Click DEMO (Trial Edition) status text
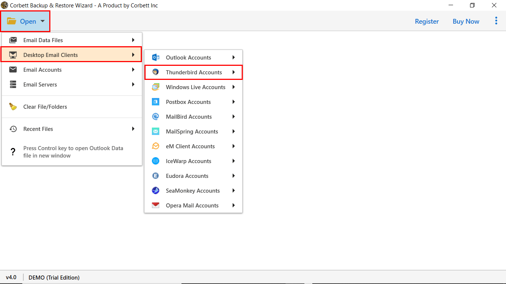506x284 pixels. pos(54,277)
